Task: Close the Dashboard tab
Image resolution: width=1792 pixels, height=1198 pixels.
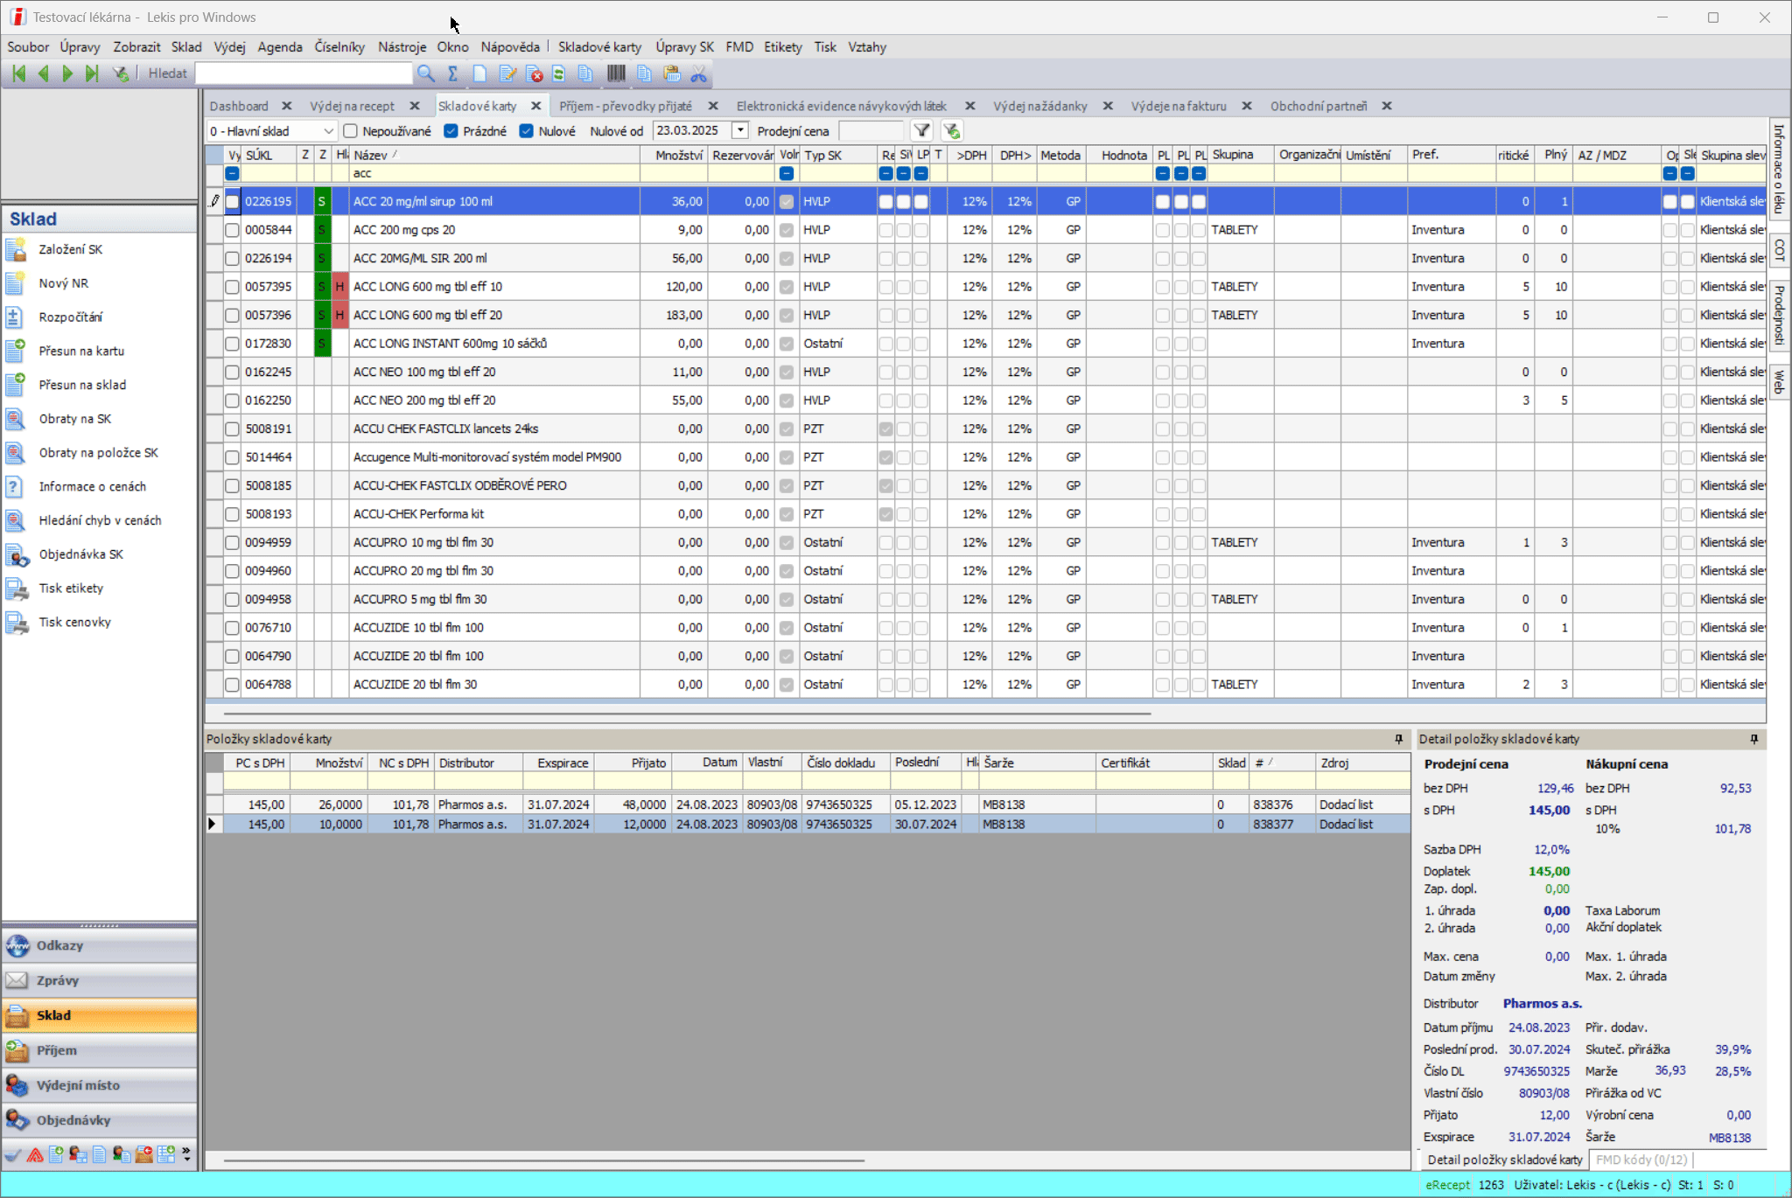Action: click(286, 106)
